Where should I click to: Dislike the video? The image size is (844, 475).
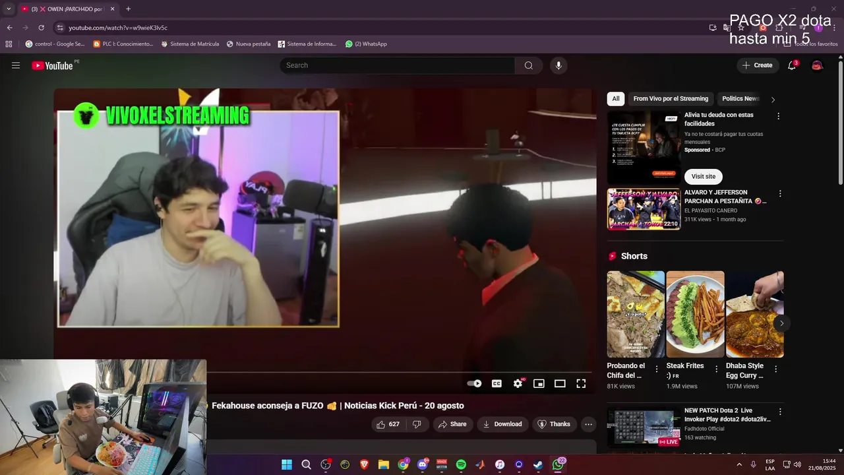pyautogui.click(x=417, y=424)
